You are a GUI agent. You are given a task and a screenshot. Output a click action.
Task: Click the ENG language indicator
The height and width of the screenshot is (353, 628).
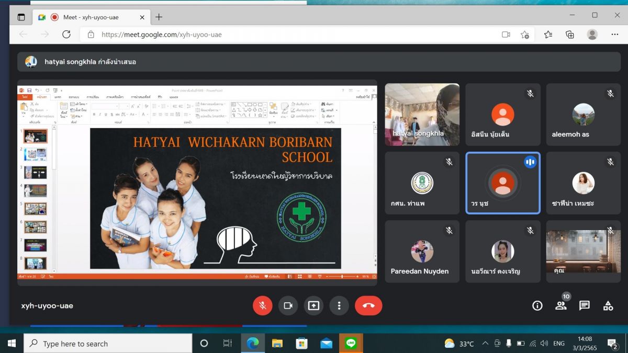tap(558, 344)
